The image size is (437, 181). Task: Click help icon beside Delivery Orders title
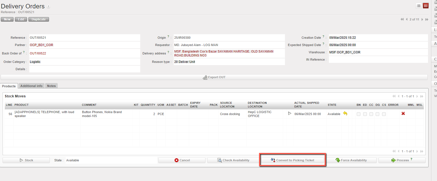pos(48,7)
